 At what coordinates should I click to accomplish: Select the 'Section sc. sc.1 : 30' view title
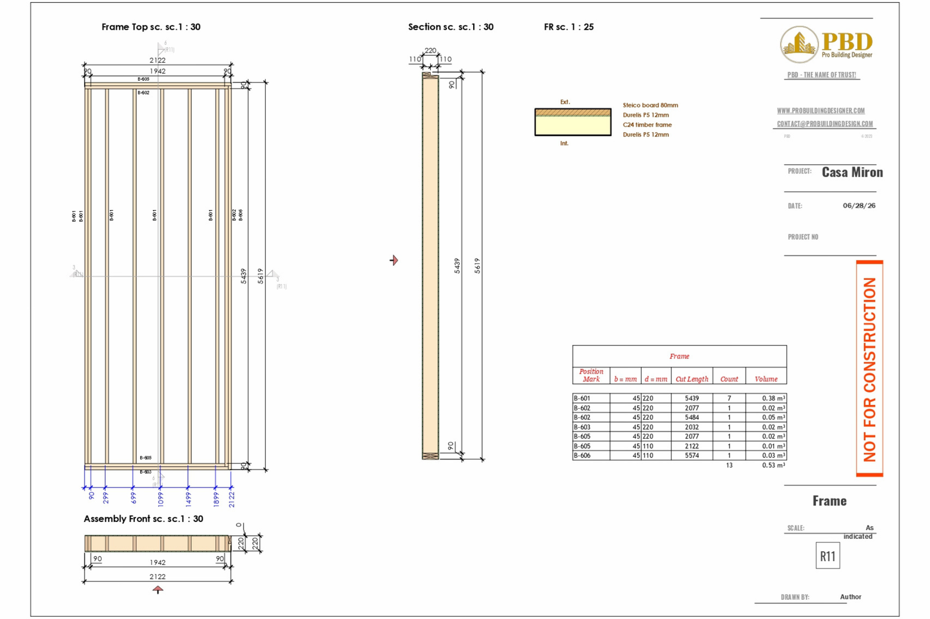450,27
